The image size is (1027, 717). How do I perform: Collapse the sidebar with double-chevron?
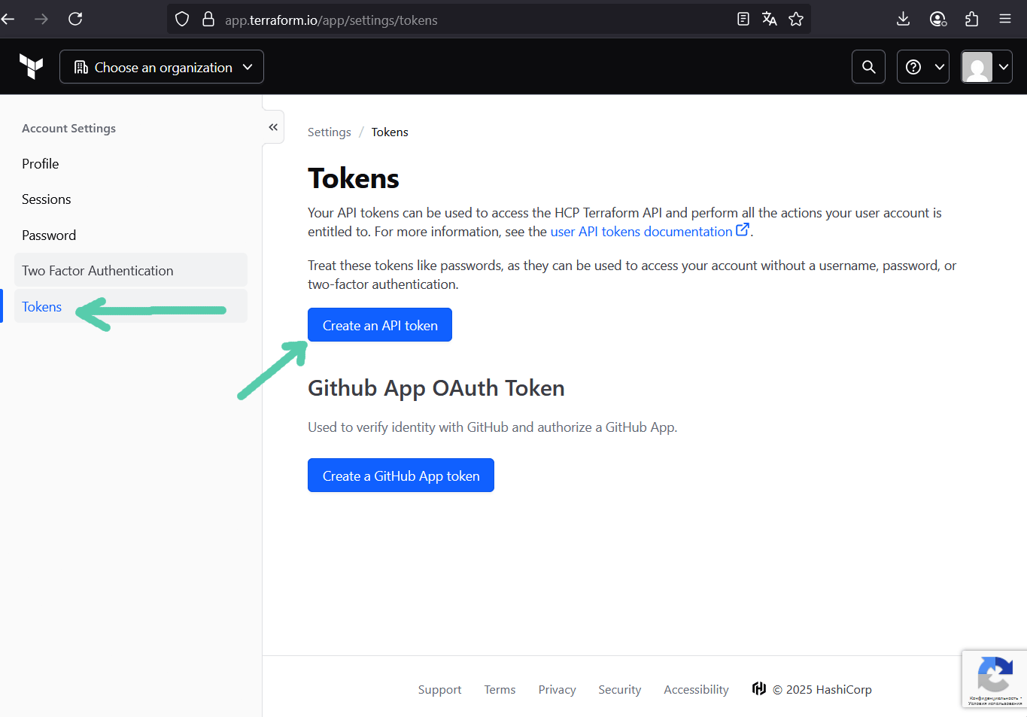273,127
